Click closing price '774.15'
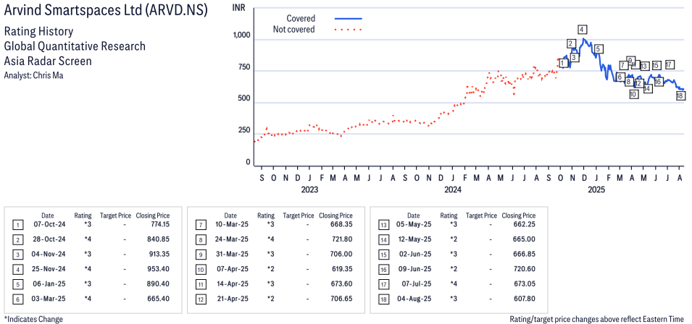The image size is (692, 324). tap(160, 224)
